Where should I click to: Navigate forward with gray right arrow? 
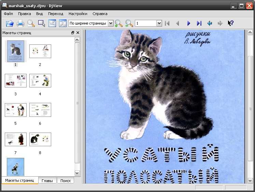click(x=220, y=23)
